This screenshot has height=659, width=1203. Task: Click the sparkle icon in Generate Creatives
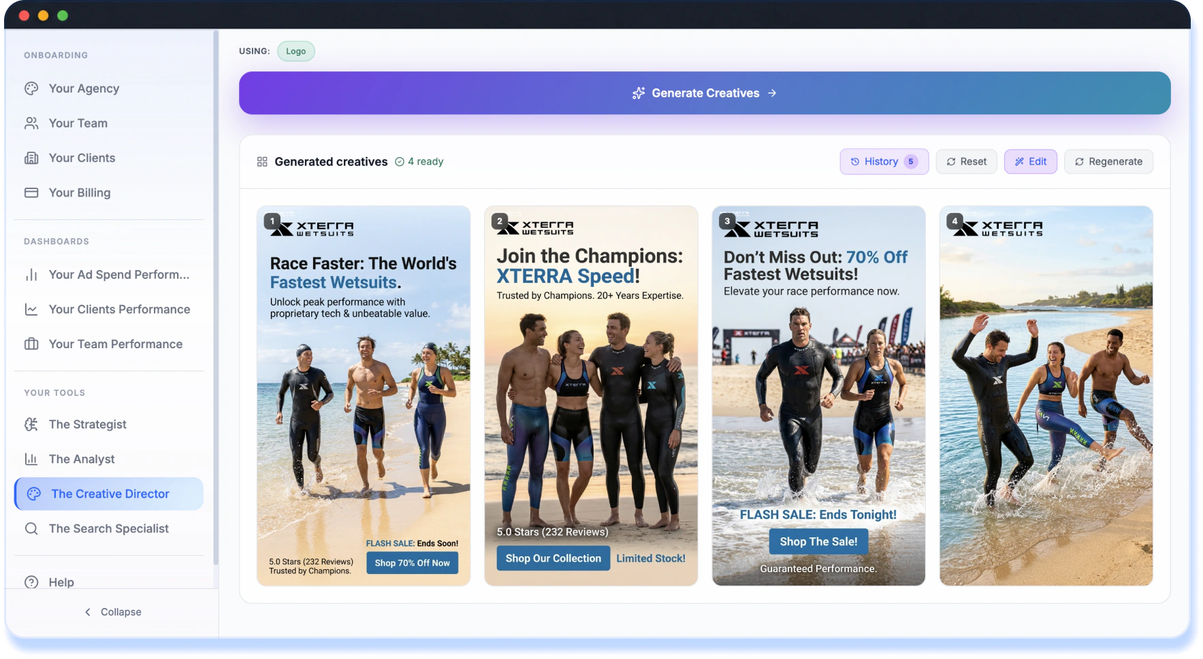pyautogui.click(x=638, y=93)
